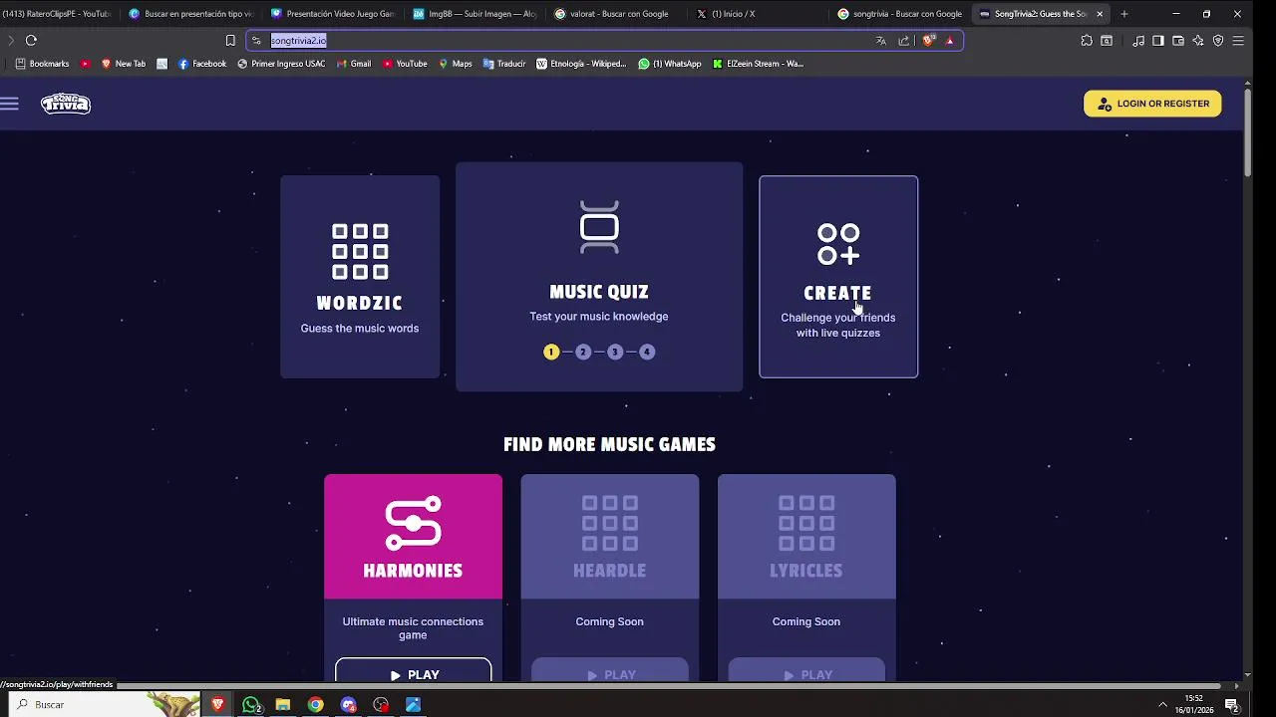The image size is (1276, 717).
Task: Click the Lyricles coming soon tile
Action: coord(806,537)
